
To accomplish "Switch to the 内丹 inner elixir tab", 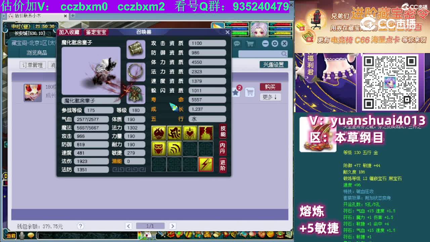I will pyautogui.click(x=223, y=148).
